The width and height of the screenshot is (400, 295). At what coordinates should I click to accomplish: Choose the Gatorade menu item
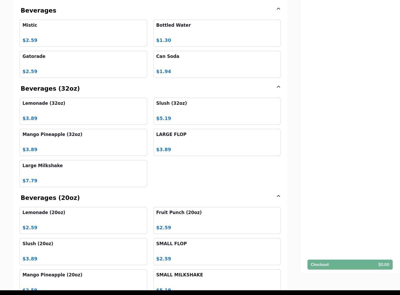click(x=83, y=64)
